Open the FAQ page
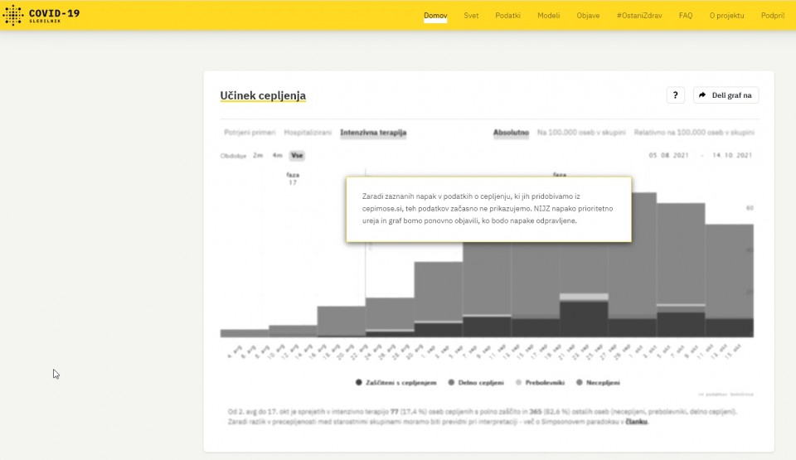This screenshot has height=460, width=796. pos(686,16)
